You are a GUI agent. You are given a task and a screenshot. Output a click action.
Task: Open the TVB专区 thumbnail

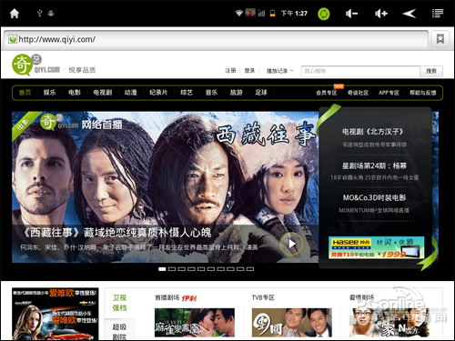(291, 322)
